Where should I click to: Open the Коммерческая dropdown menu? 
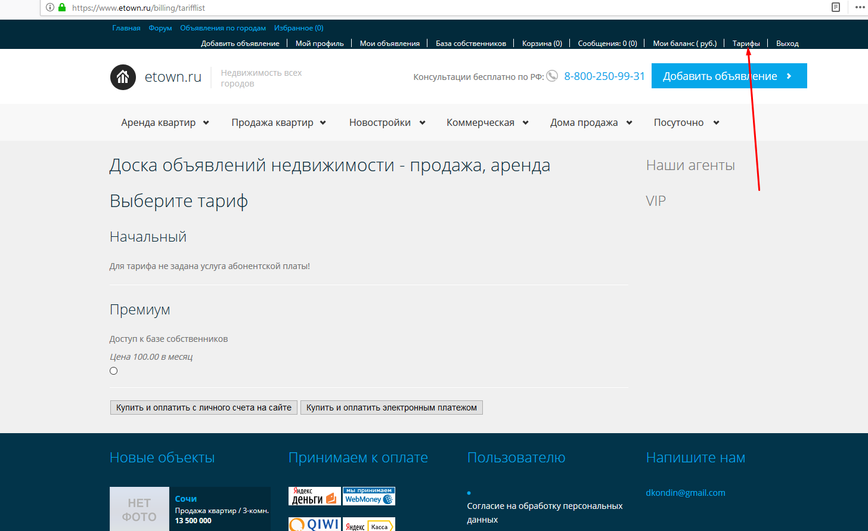click(487, 122)
